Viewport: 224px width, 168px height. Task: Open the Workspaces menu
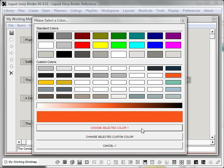click(x=110, y=11)
